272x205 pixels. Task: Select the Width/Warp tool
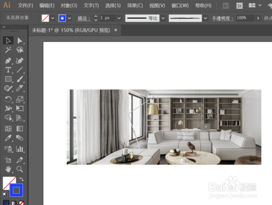[x=8, y=108]
